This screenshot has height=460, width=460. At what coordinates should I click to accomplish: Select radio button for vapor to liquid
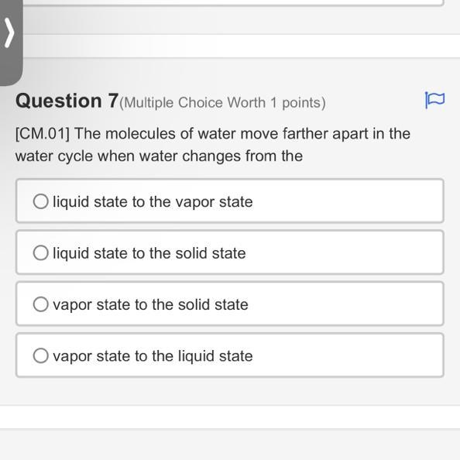pos(41,355)
